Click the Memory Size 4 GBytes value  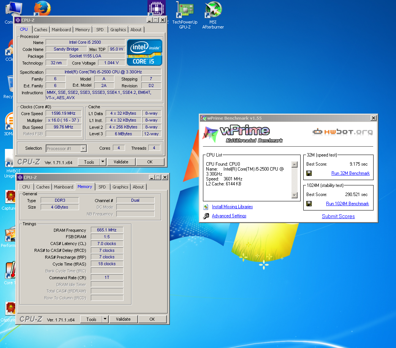(x=60, y=207)
